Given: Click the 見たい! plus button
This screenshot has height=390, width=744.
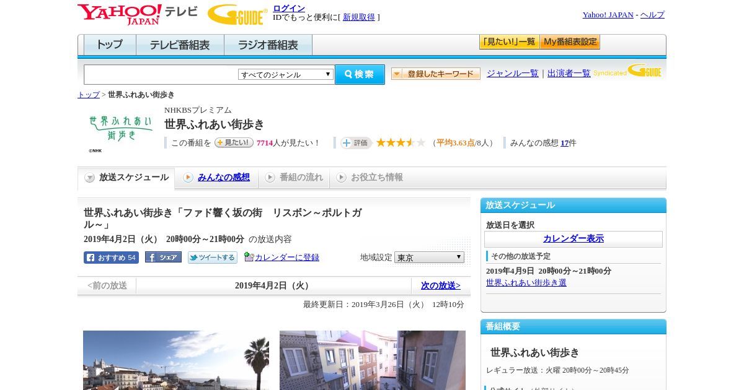Looking at the screenshot, I should [234, 143].
